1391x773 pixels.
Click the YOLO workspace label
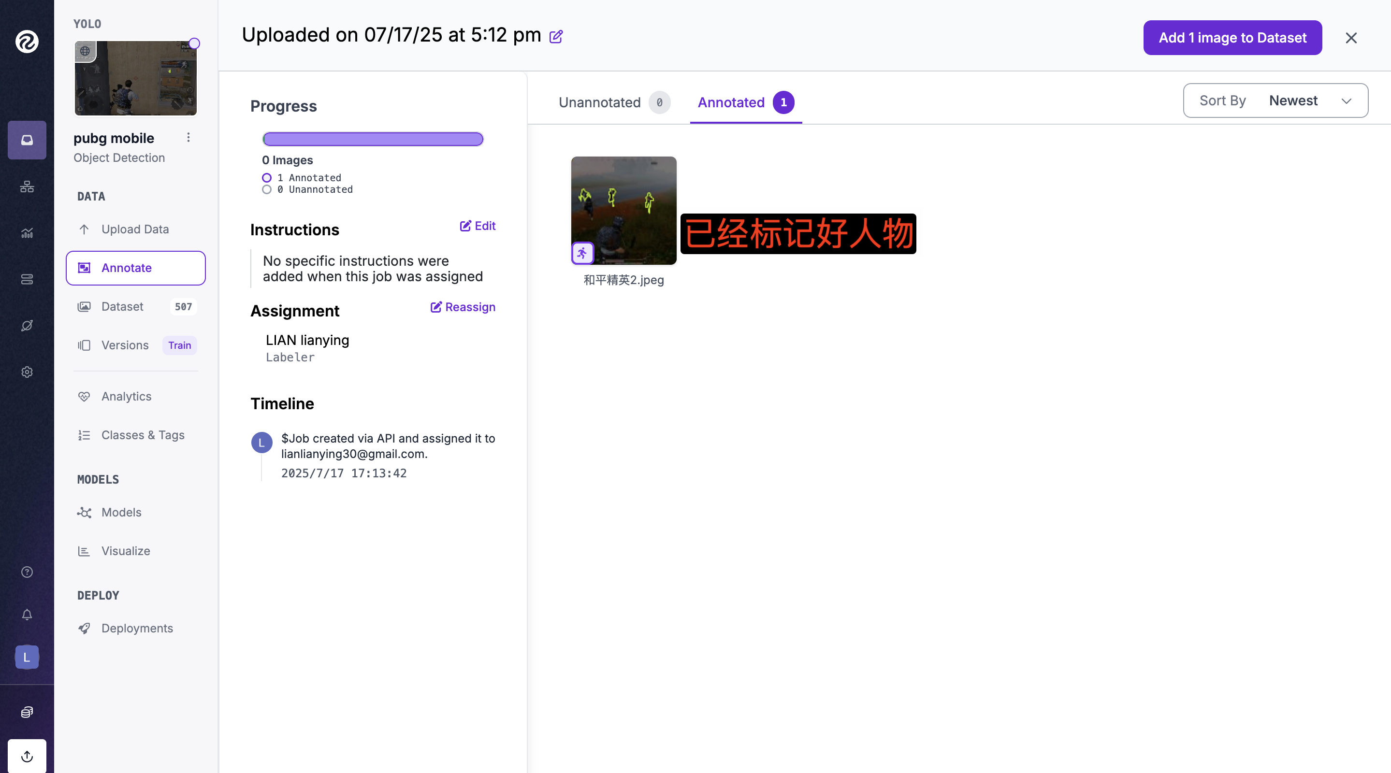tap(87, 24)
